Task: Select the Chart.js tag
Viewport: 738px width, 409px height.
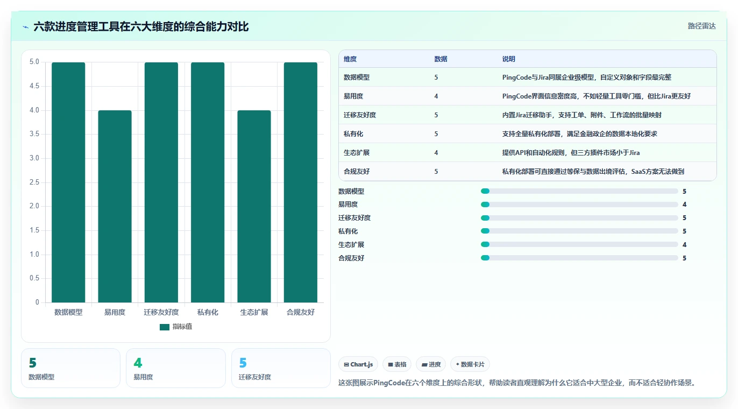Action: [x=359, y=364]
